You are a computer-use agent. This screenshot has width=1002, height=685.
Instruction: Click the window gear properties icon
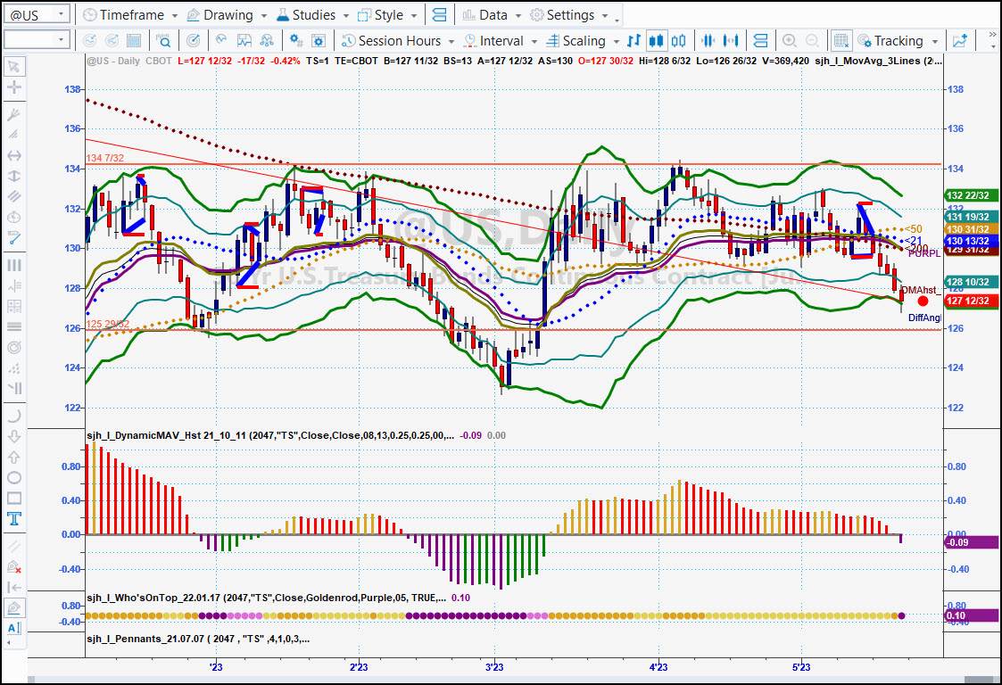pos(319,41)
